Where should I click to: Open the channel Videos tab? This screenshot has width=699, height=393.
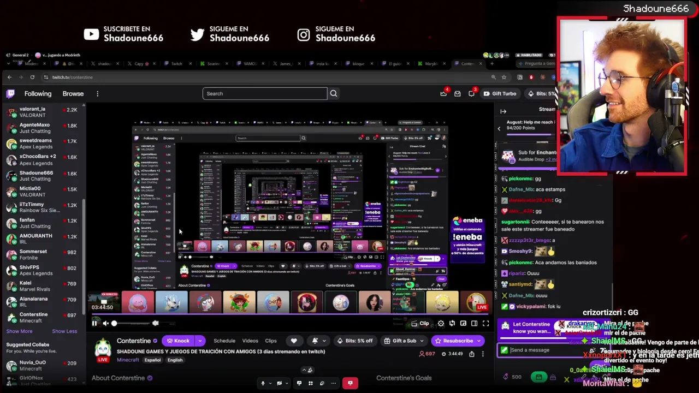[250, 341]
